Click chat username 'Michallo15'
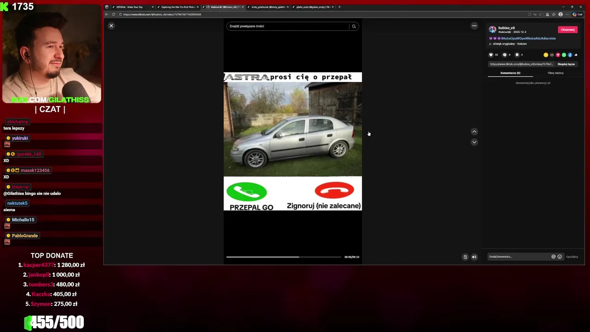 click(x=23, y=220)
